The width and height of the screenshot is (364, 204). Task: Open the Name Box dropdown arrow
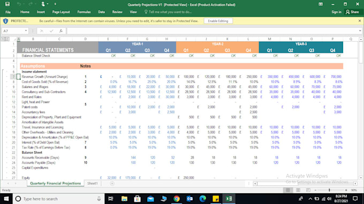26,31
